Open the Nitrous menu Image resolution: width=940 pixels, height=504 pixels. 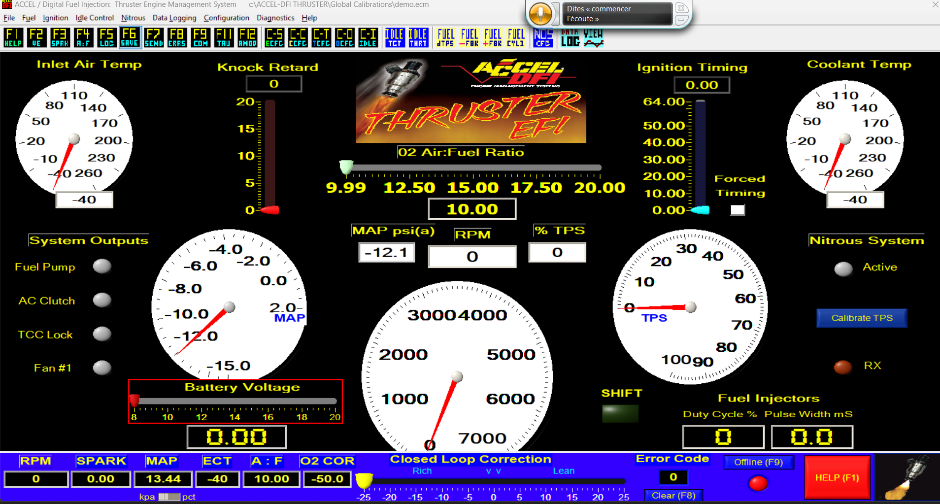133,18
